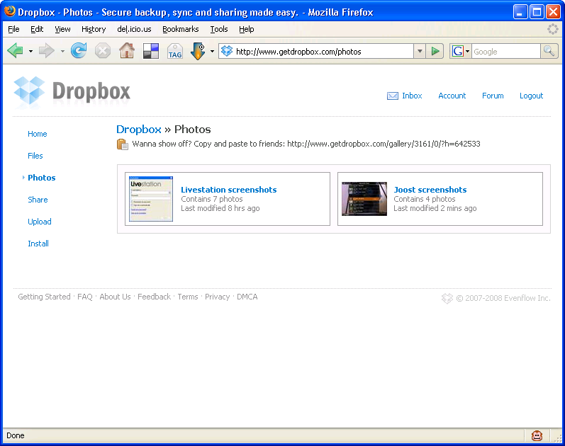
Task: Click the Logout link
Action: (531, 96)
